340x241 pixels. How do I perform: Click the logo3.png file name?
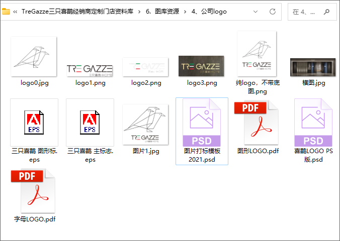click(x=202, y=83)
